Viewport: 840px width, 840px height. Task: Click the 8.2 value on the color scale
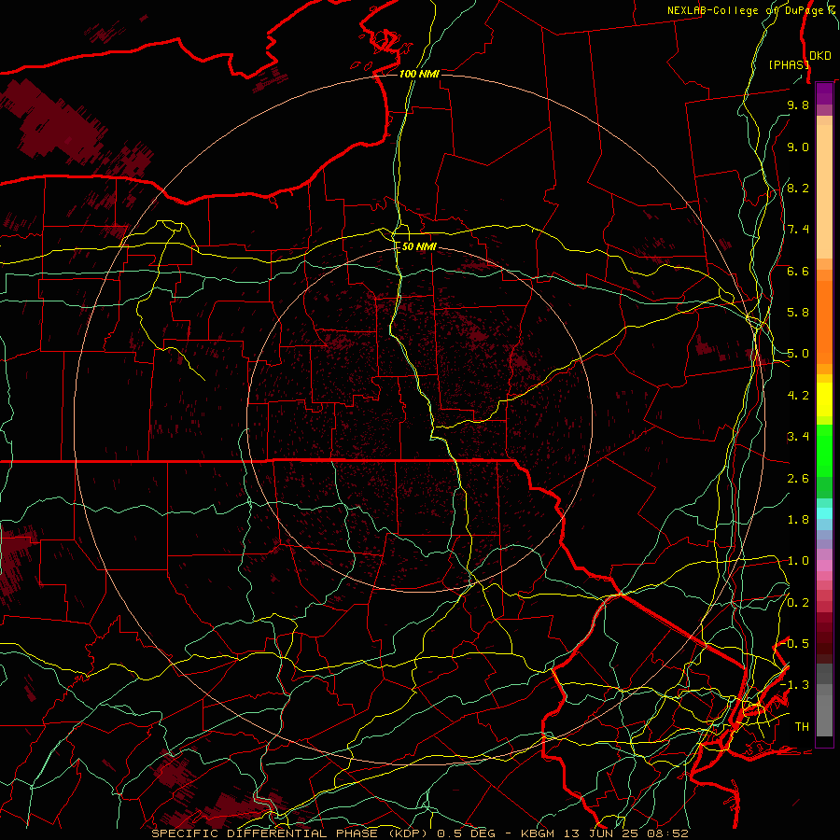point(798,188)
